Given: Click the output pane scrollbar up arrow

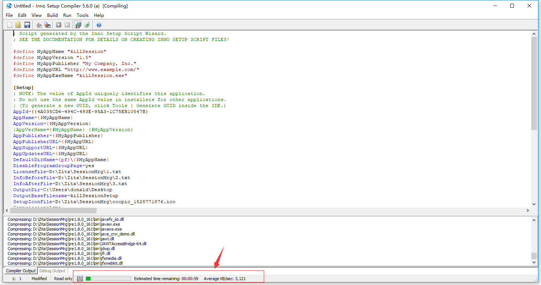Looking at the screenshot, I should tap(534, 220).
